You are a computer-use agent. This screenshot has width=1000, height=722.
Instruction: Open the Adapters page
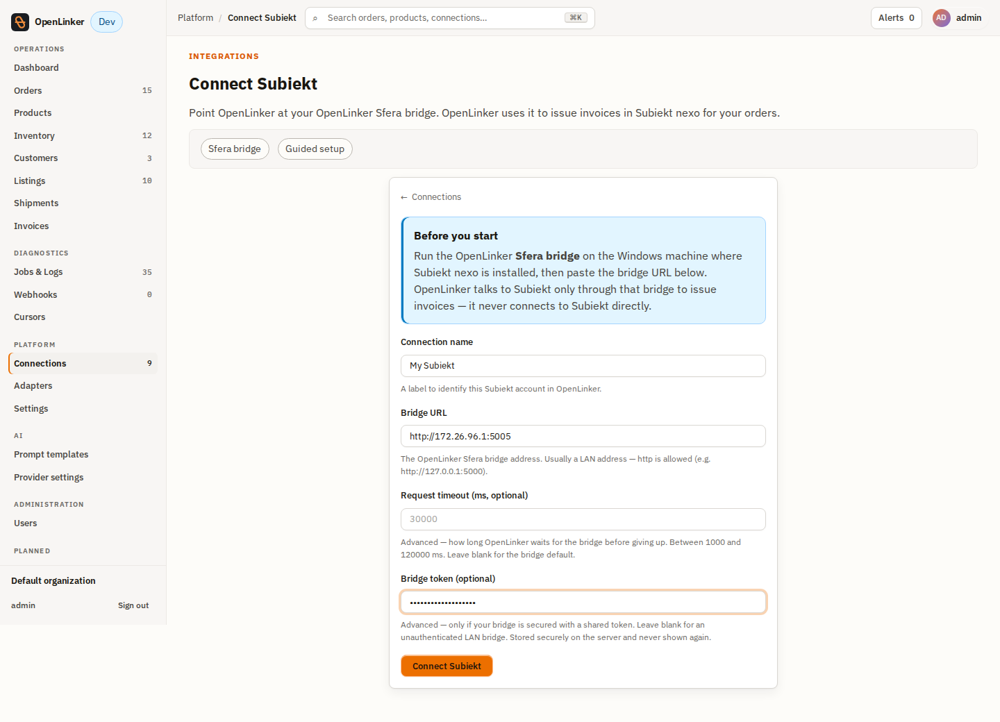coord(83,386)
